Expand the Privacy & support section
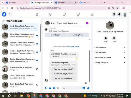The height and width of the screenshot is (98, 131). [110, 62]
